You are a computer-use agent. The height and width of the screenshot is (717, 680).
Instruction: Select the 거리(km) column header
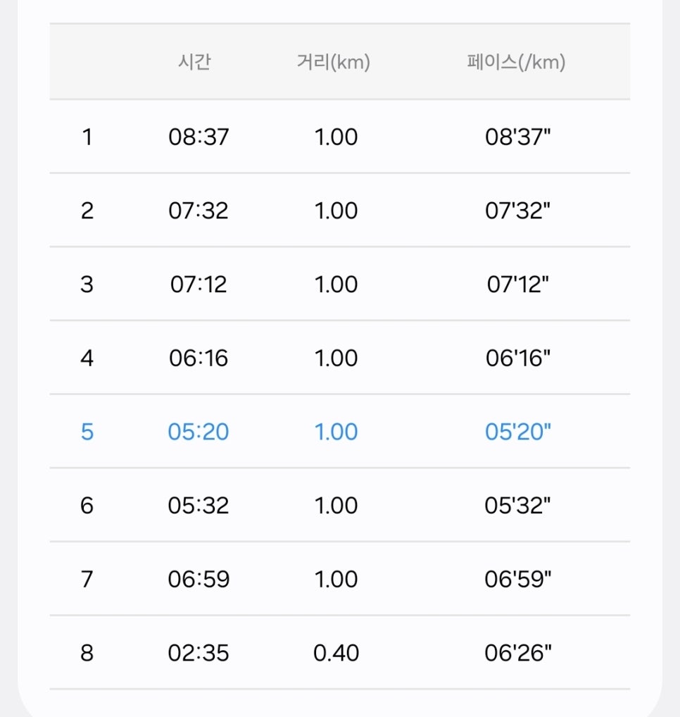(334, 61)
